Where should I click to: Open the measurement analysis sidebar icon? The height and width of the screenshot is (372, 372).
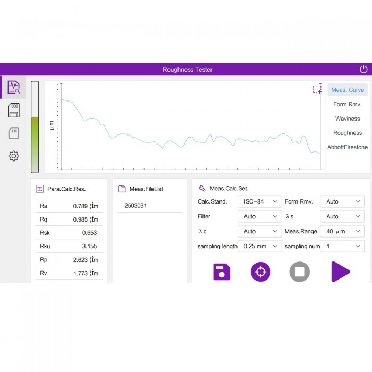pyautogui.click(x=13, y=87)
